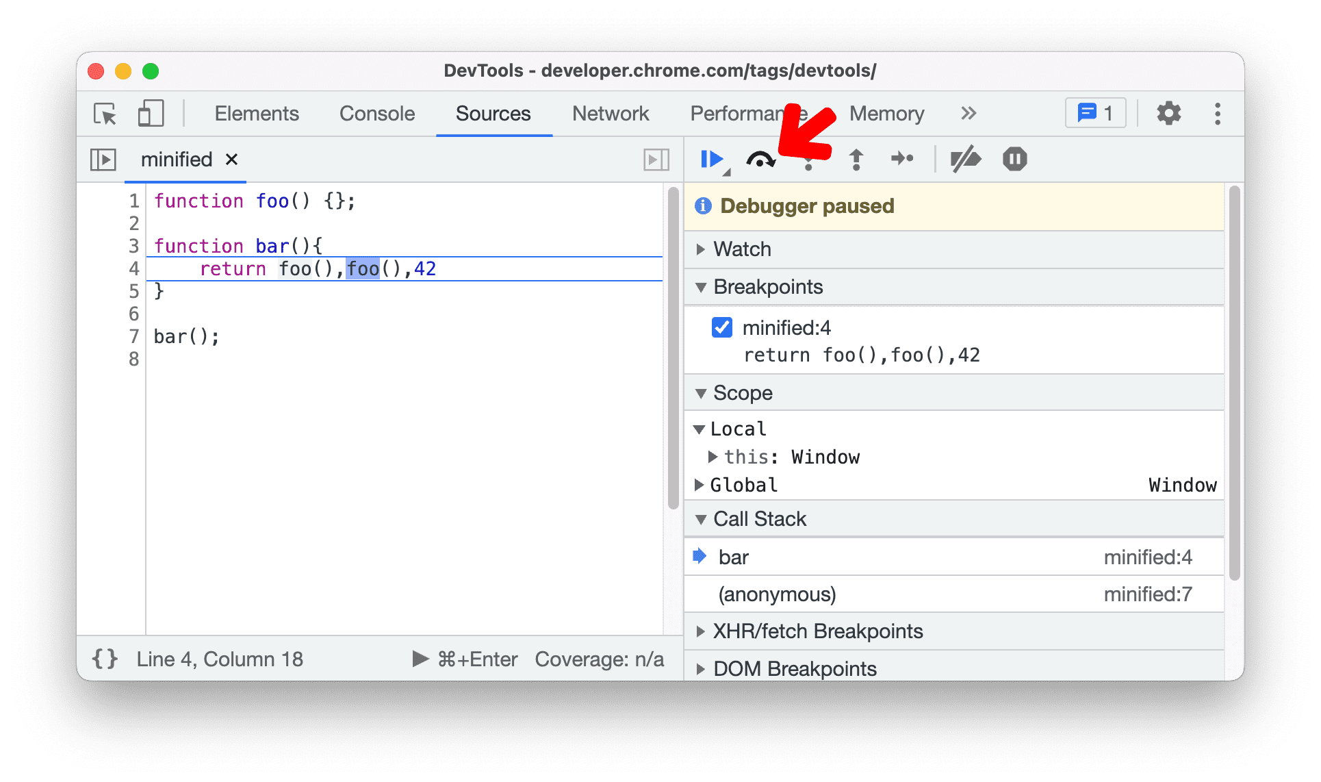Click the Resume script execution button

712,158
